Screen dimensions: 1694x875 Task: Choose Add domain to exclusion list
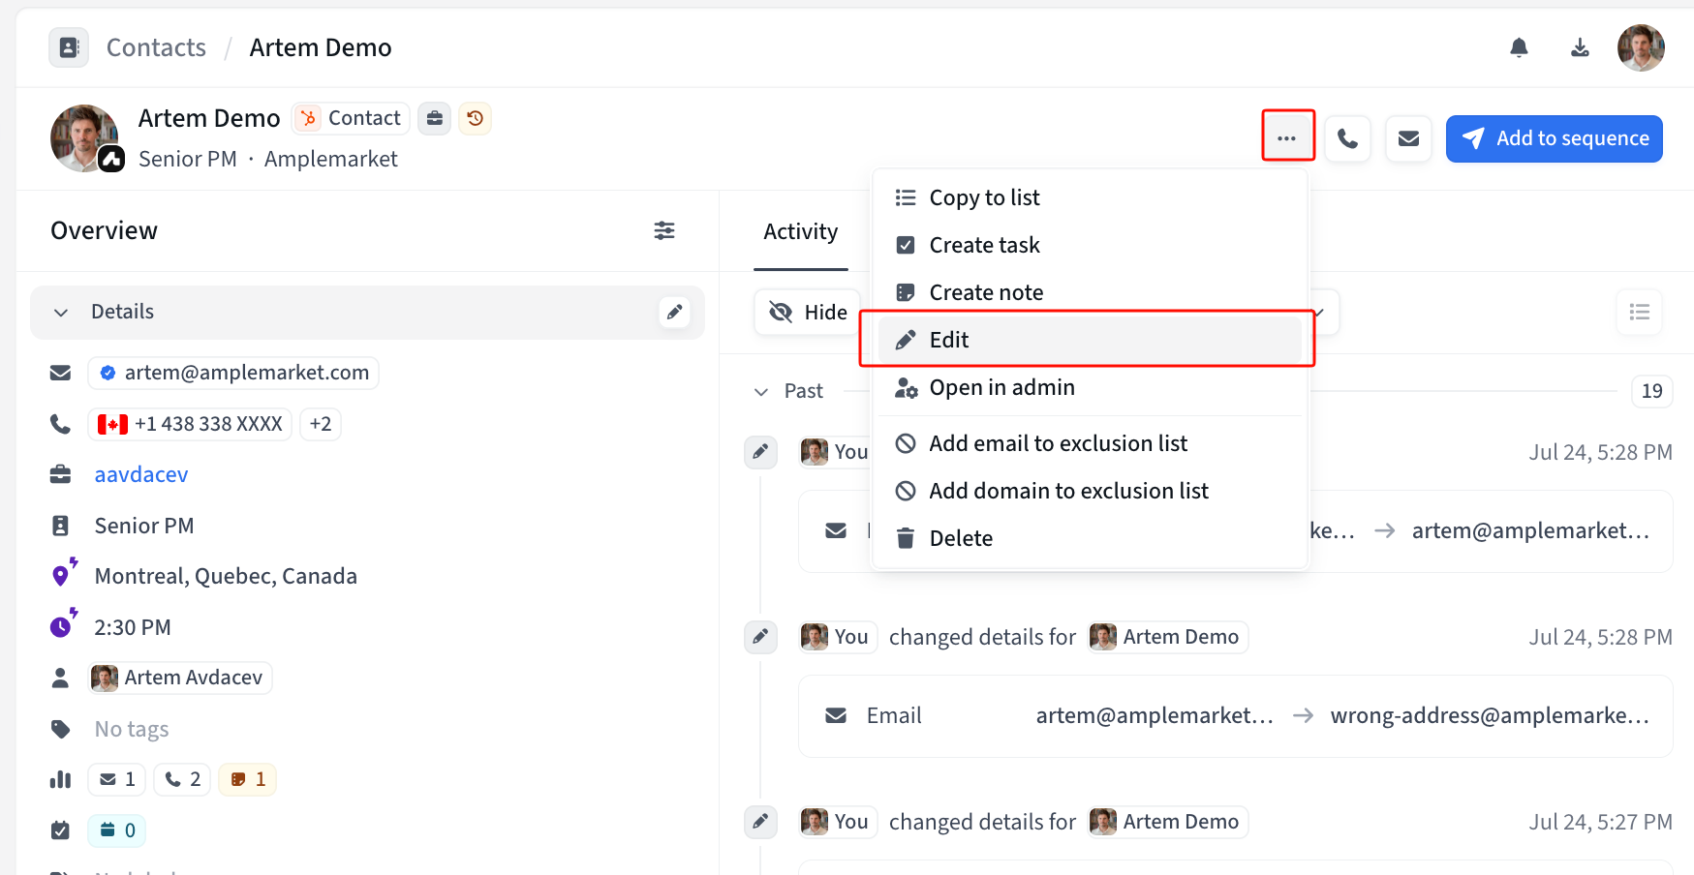click(x=1090, y=491)
